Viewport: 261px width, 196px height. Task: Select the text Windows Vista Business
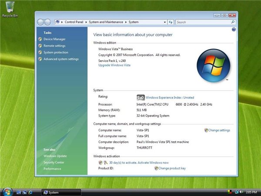click(116, 49)
